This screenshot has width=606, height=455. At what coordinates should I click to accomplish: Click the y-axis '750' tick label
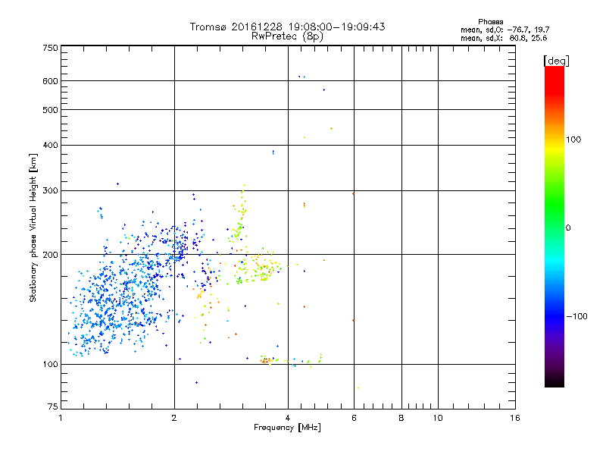50,48
